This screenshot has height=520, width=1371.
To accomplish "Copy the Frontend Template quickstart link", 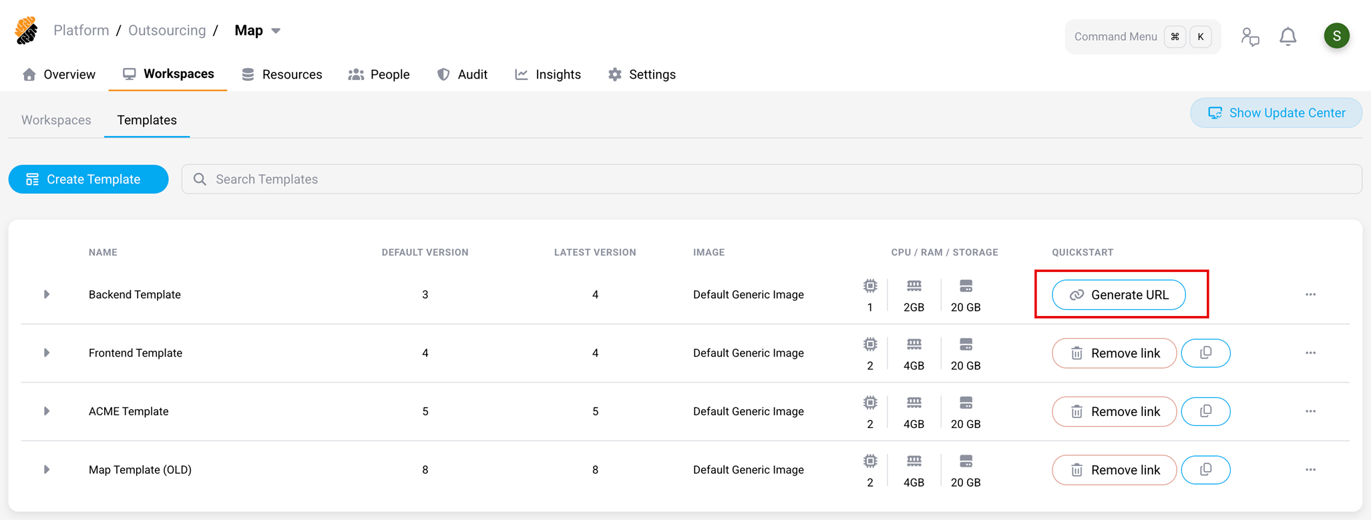I will coord(1205,353).
